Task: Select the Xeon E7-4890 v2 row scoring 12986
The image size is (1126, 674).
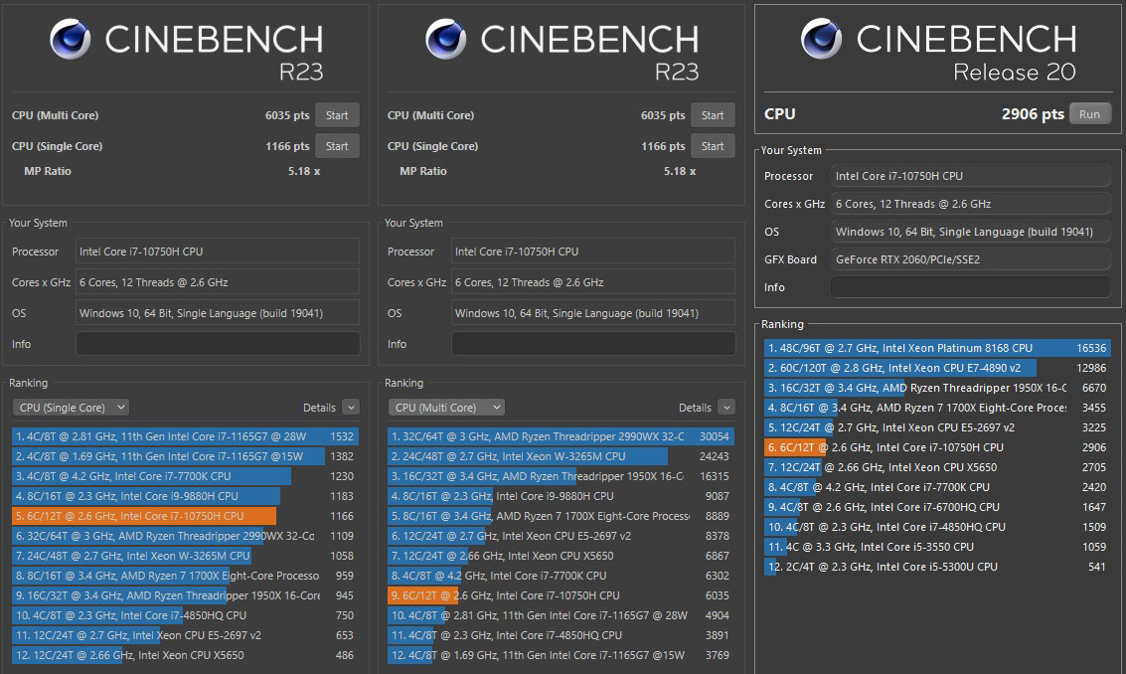Action: tap(937, 368)
